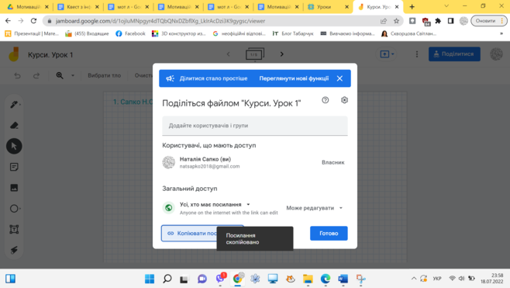
Task: Click the address bar URL
Action: [160, 21]
